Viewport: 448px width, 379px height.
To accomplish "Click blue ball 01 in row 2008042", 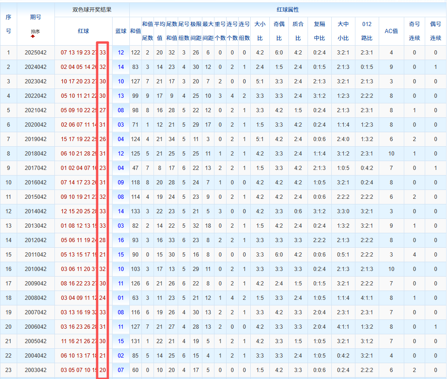I will coord(121,298).
